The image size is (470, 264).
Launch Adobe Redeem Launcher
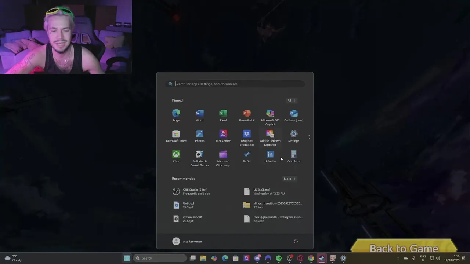click(x=270, y=138)
